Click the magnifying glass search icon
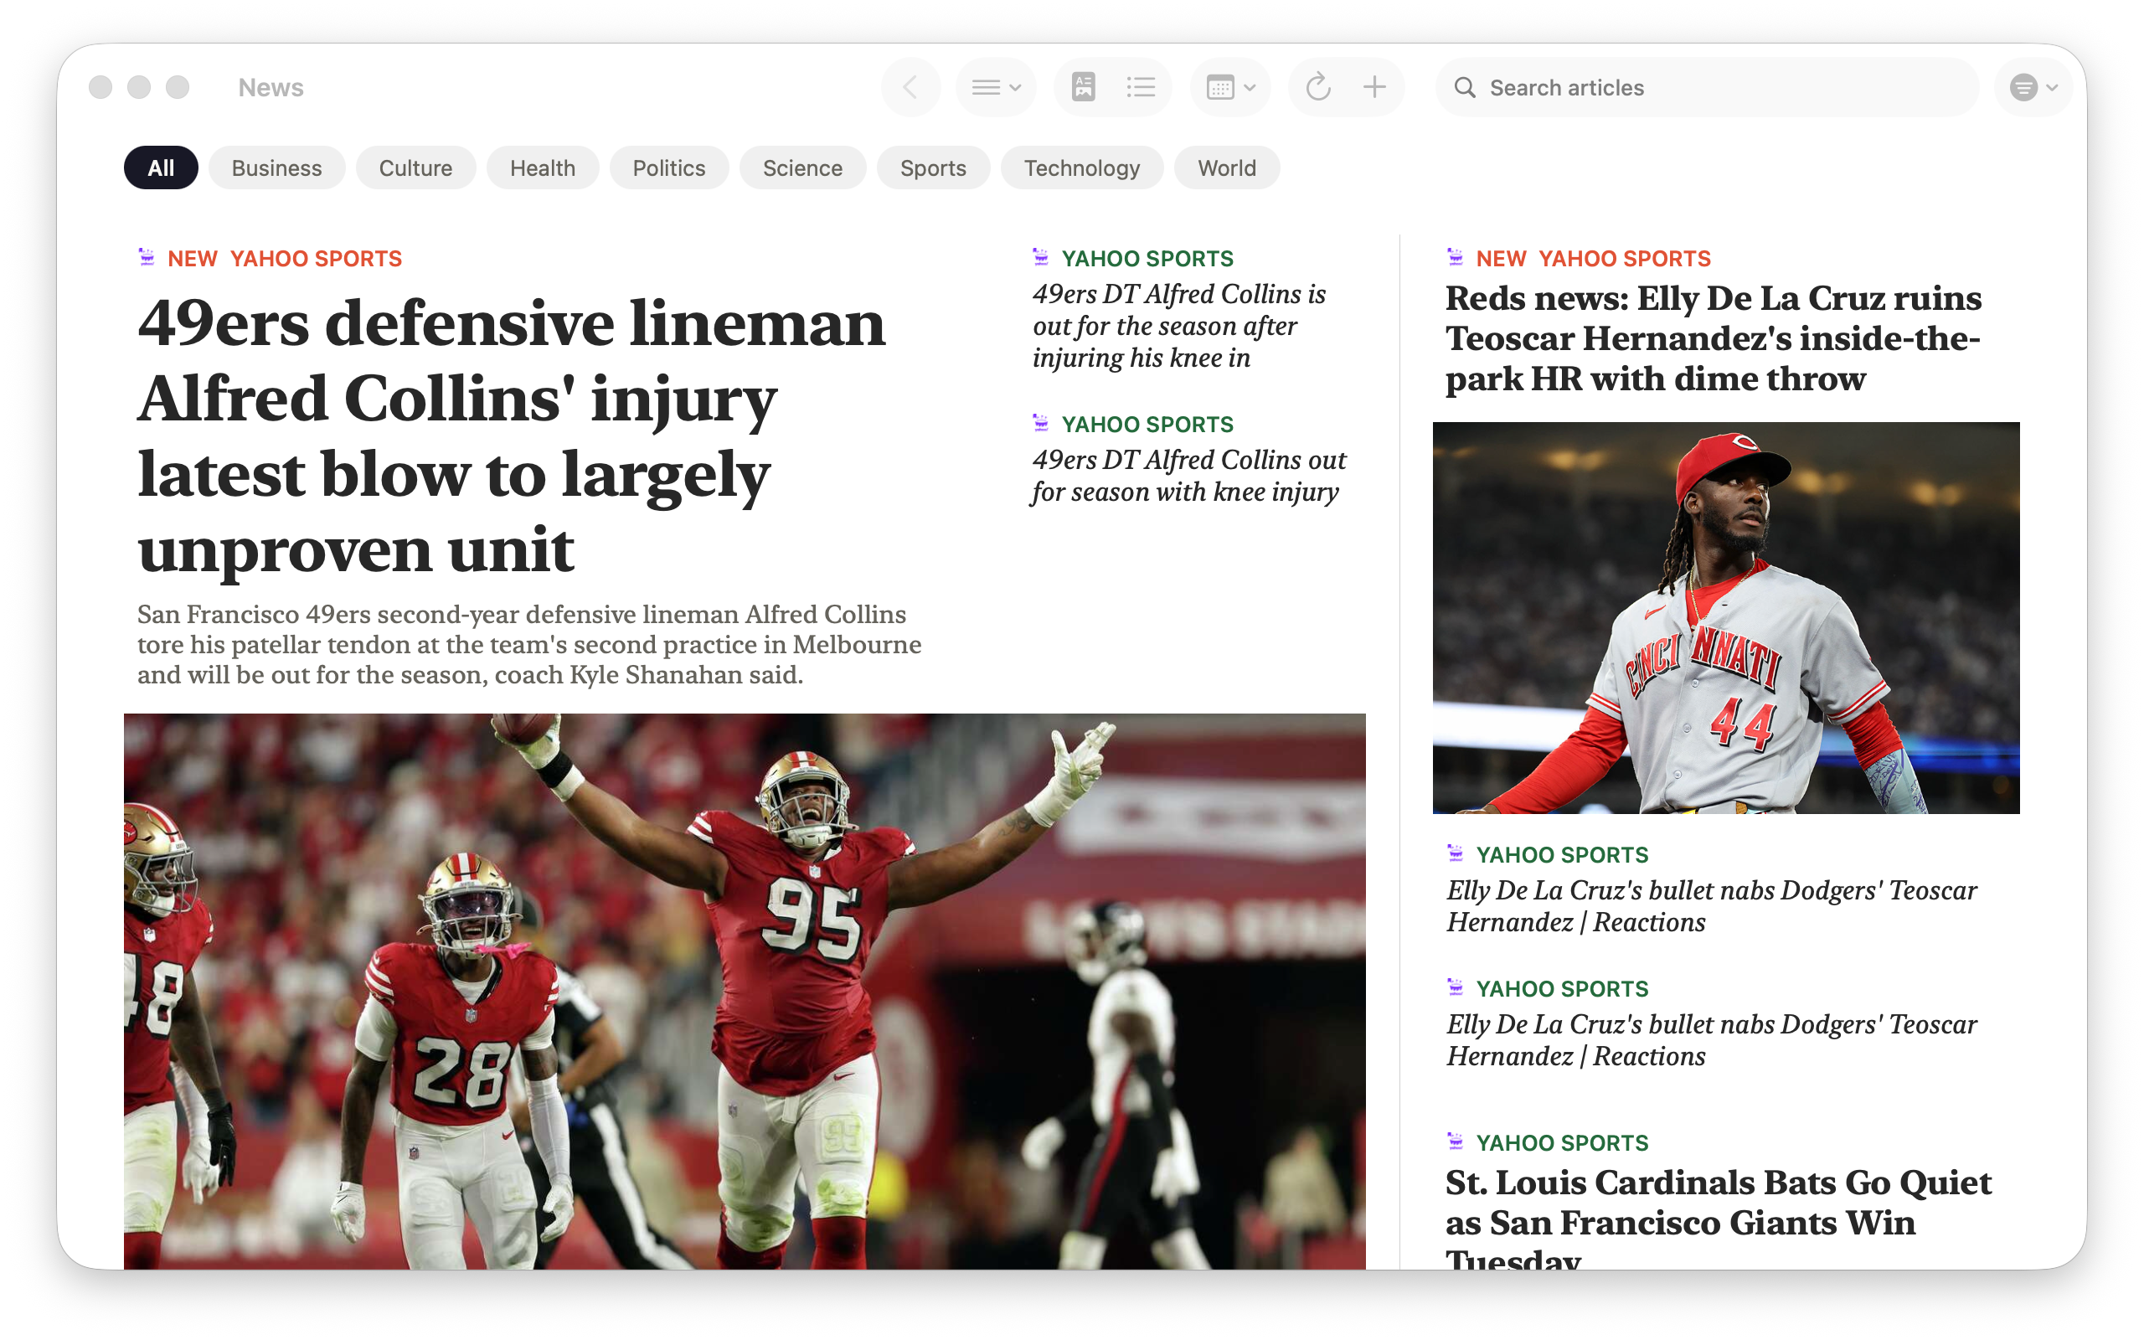Image resolution: width=2144 pixels, height=1340 pixels. 1465,87
